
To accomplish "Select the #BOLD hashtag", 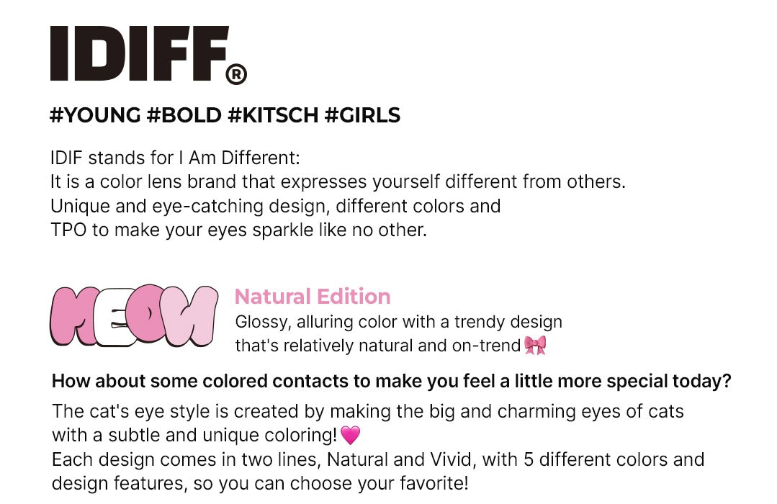I will click(184, 115).
